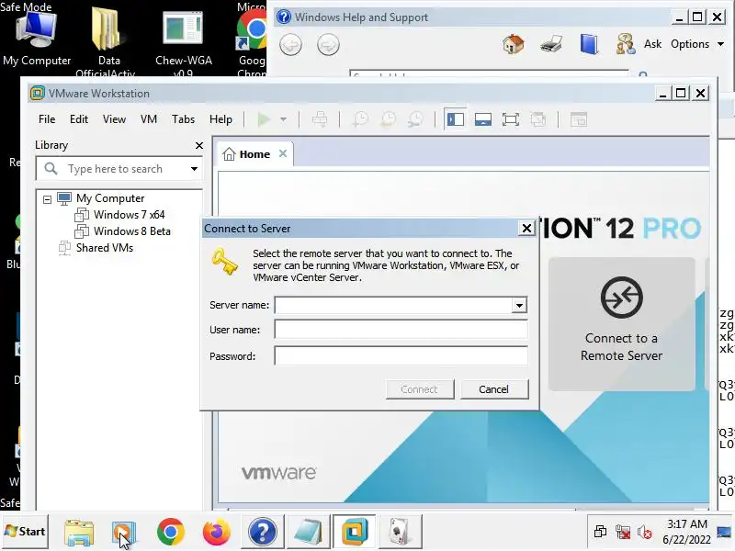Switch to Help and Support taskbar button
This screenshot has height=551, width=735.
tap(263, 533)
